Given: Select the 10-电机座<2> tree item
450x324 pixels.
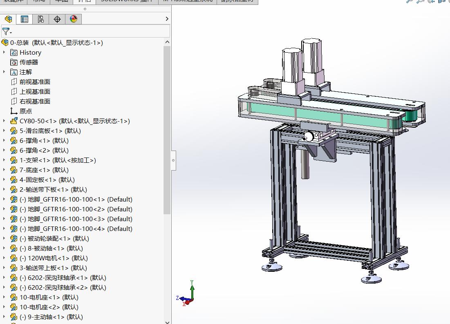Looking at the screenshot, I should point(49,307).
